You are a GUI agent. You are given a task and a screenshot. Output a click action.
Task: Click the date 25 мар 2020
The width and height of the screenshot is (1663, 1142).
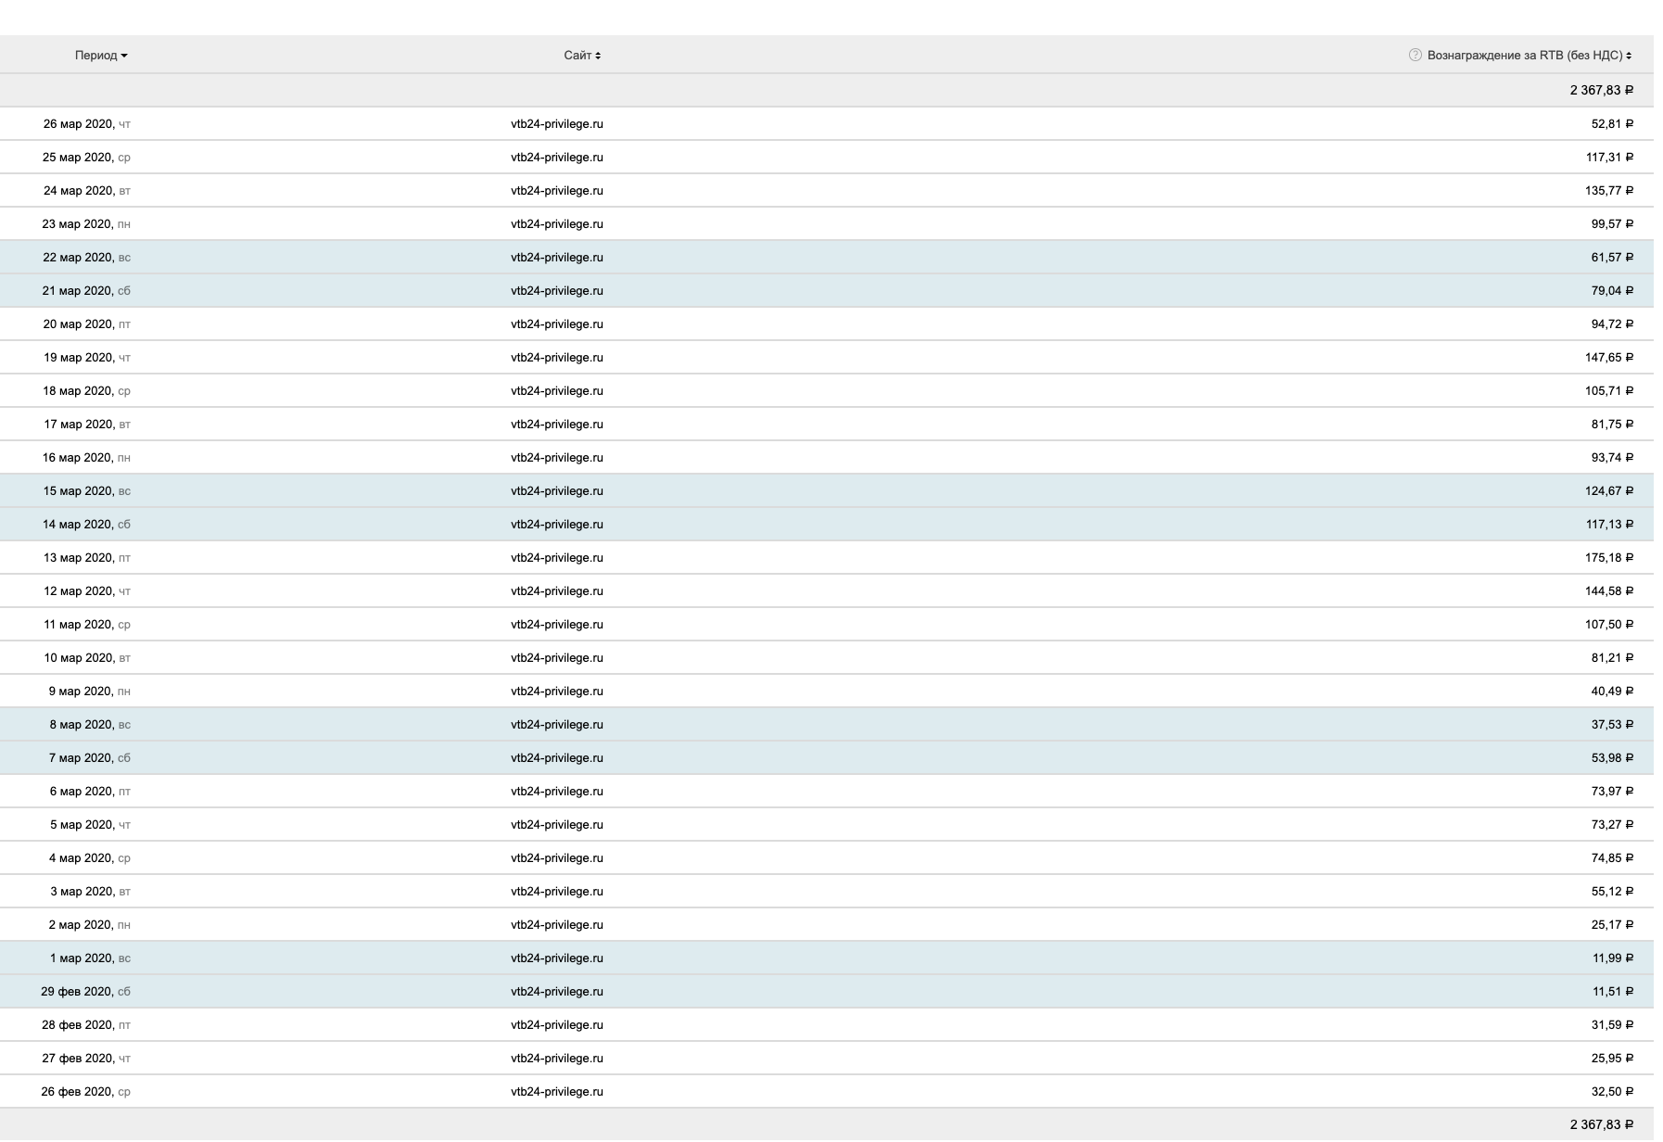click(x=78, y=158)
